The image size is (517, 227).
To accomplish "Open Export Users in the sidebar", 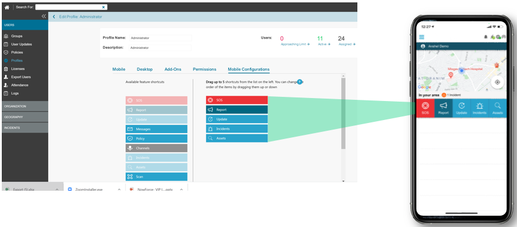I will tap(21, 77).
